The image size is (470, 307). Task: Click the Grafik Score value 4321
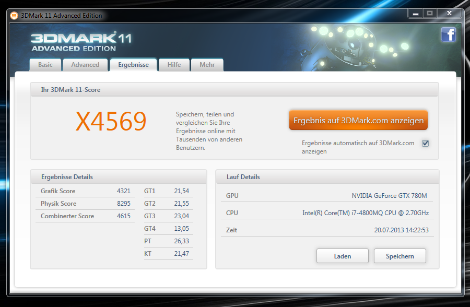tap(123, 191)
